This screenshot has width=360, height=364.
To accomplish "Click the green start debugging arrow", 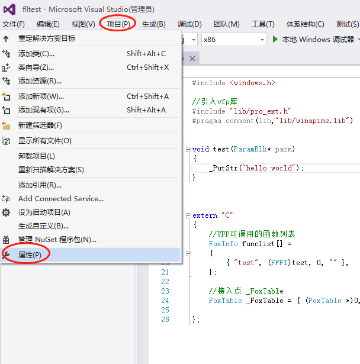I will [x=275, y=39].
